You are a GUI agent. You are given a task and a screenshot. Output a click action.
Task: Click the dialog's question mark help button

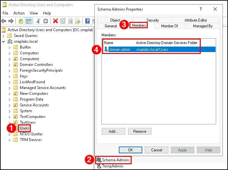point(201,9)
